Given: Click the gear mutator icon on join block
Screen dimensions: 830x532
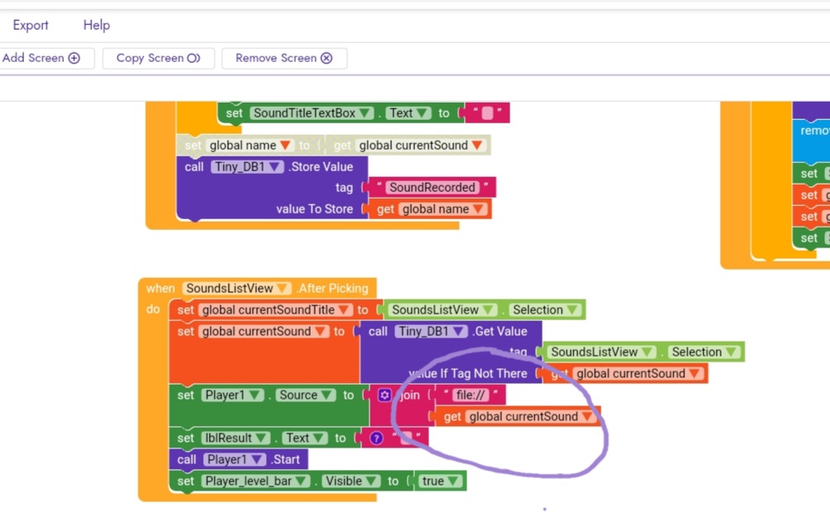Looking at the screenshot, I should [x=384, y=395].
